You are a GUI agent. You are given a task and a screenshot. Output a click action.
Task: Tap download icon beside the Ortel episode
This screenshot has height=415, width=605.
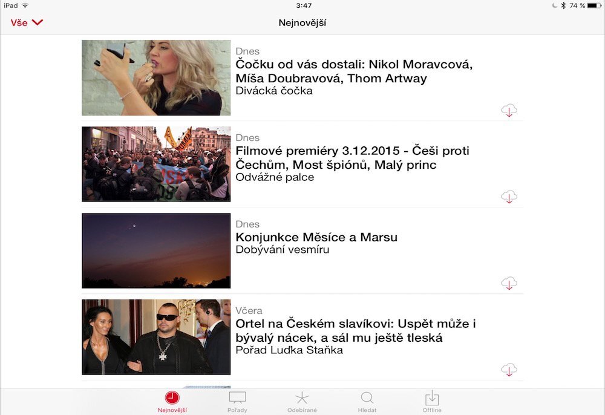(x=509, y=370)
